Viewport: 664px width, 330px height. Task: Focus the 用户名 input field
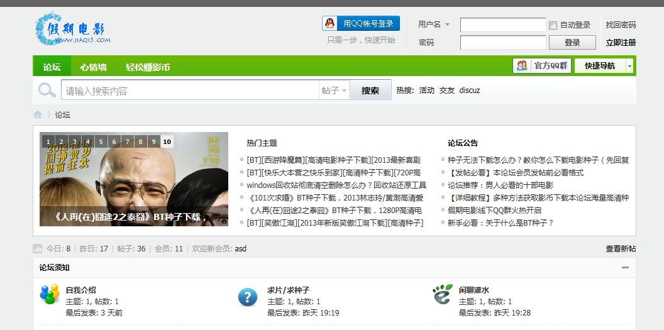click(502, 25)
